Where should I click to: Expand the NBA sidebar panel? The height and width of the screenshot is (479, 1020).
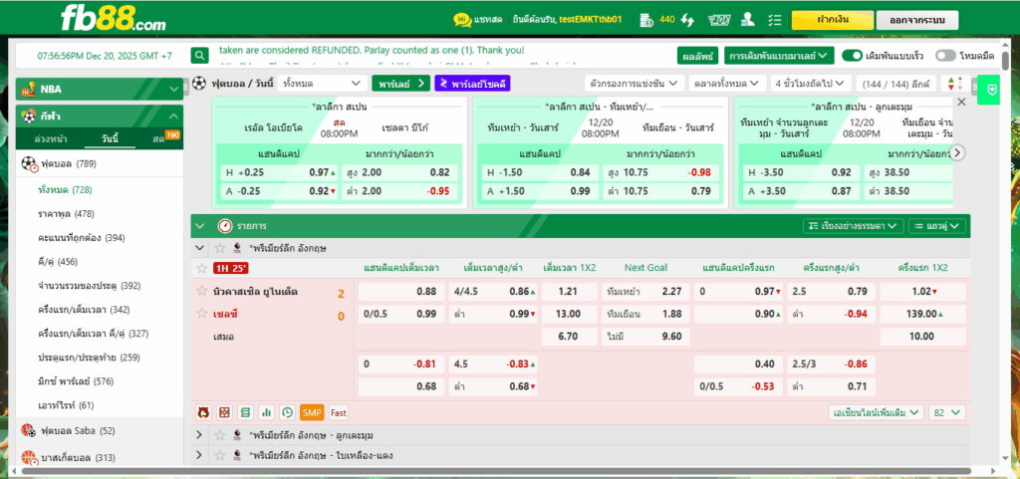[x=100, y=89]
